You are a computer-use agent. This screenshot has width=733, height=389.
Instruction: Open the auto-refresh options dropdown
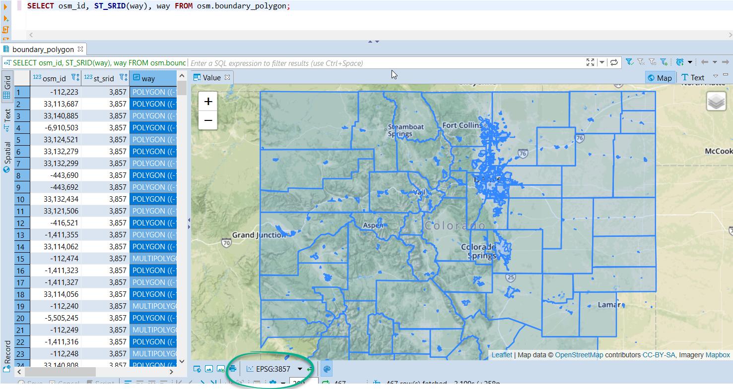(x=690, y=62)
